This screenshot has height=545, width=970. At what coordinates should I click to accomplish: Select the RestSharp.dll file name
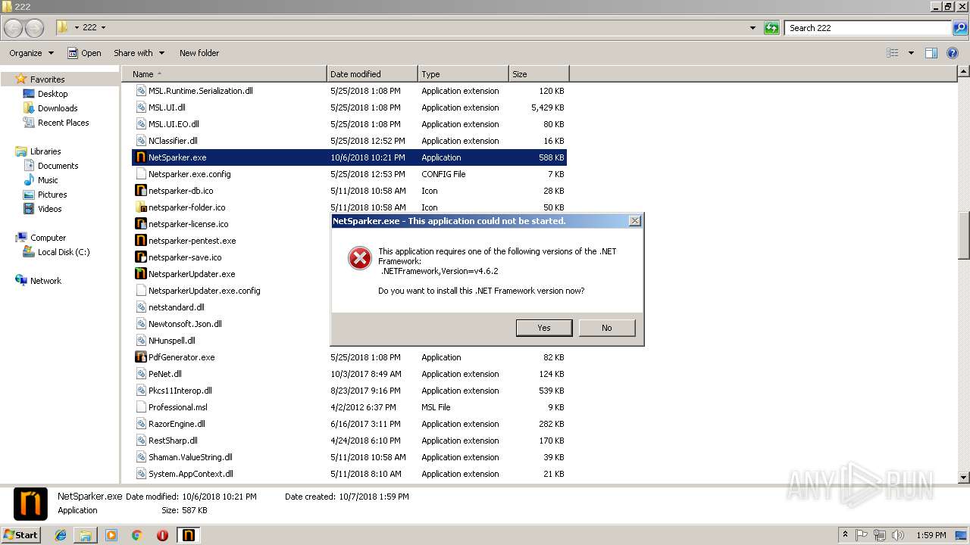[x=173, y=441]
